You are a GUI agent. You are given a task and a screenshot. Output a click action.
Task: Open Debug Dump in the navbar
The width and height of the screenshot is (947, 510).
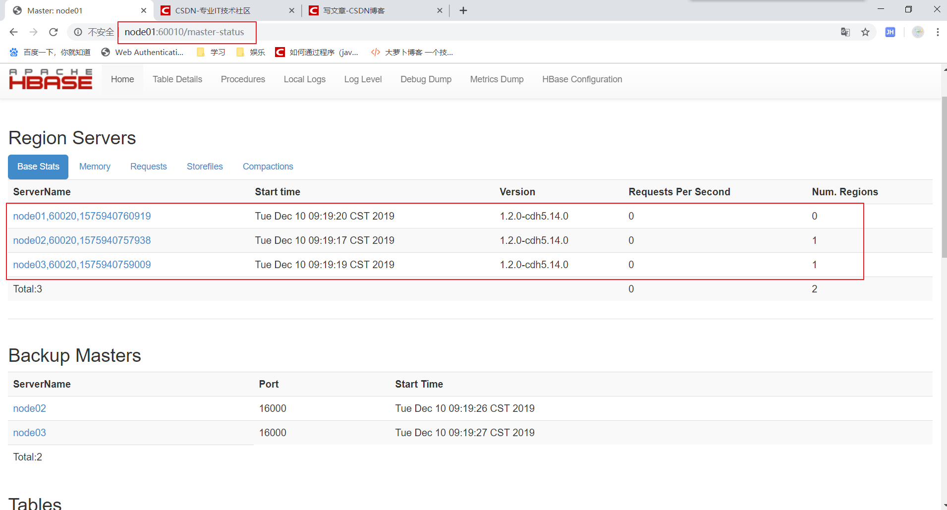click(x=426, y=79)
